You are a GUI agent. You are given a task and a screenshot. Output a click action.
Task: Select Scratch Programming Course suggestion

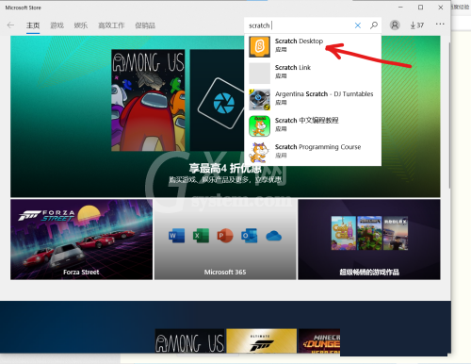click(x=313, y=152)
